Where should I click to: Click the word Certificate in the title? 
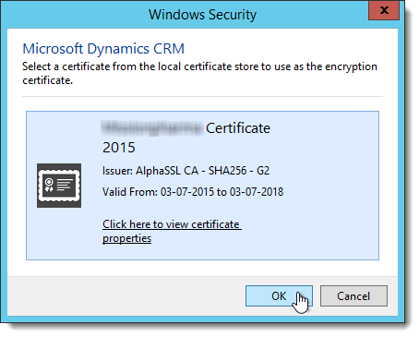point(238,128)
